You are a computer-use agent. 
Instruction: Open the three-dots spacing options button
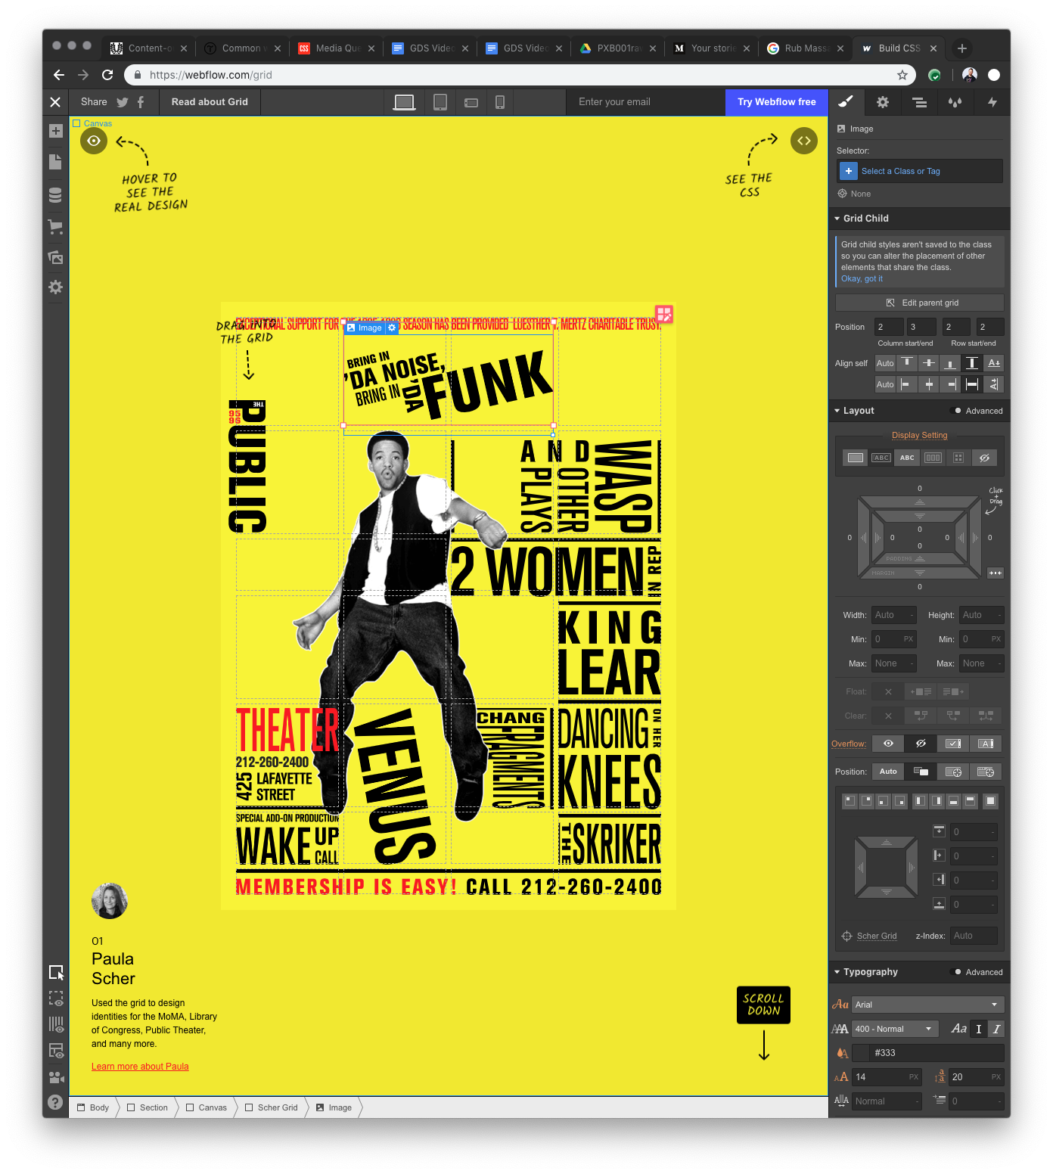[996, 573]
